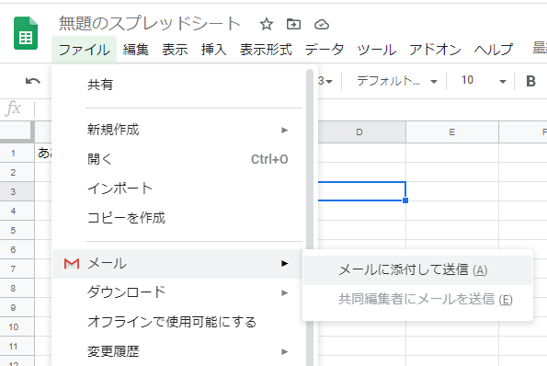The height and width of the screenshot is (366, 547).
Task: Open the データ menu
Action: [x=325, y=50]
